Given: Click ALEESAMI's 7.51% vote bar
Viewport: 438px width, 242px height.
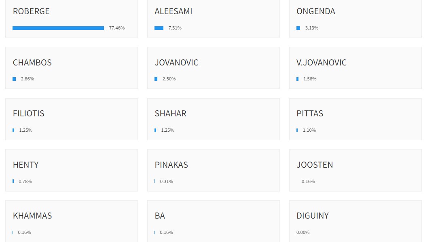Looking at the screenshot, I should coord(159,28).
